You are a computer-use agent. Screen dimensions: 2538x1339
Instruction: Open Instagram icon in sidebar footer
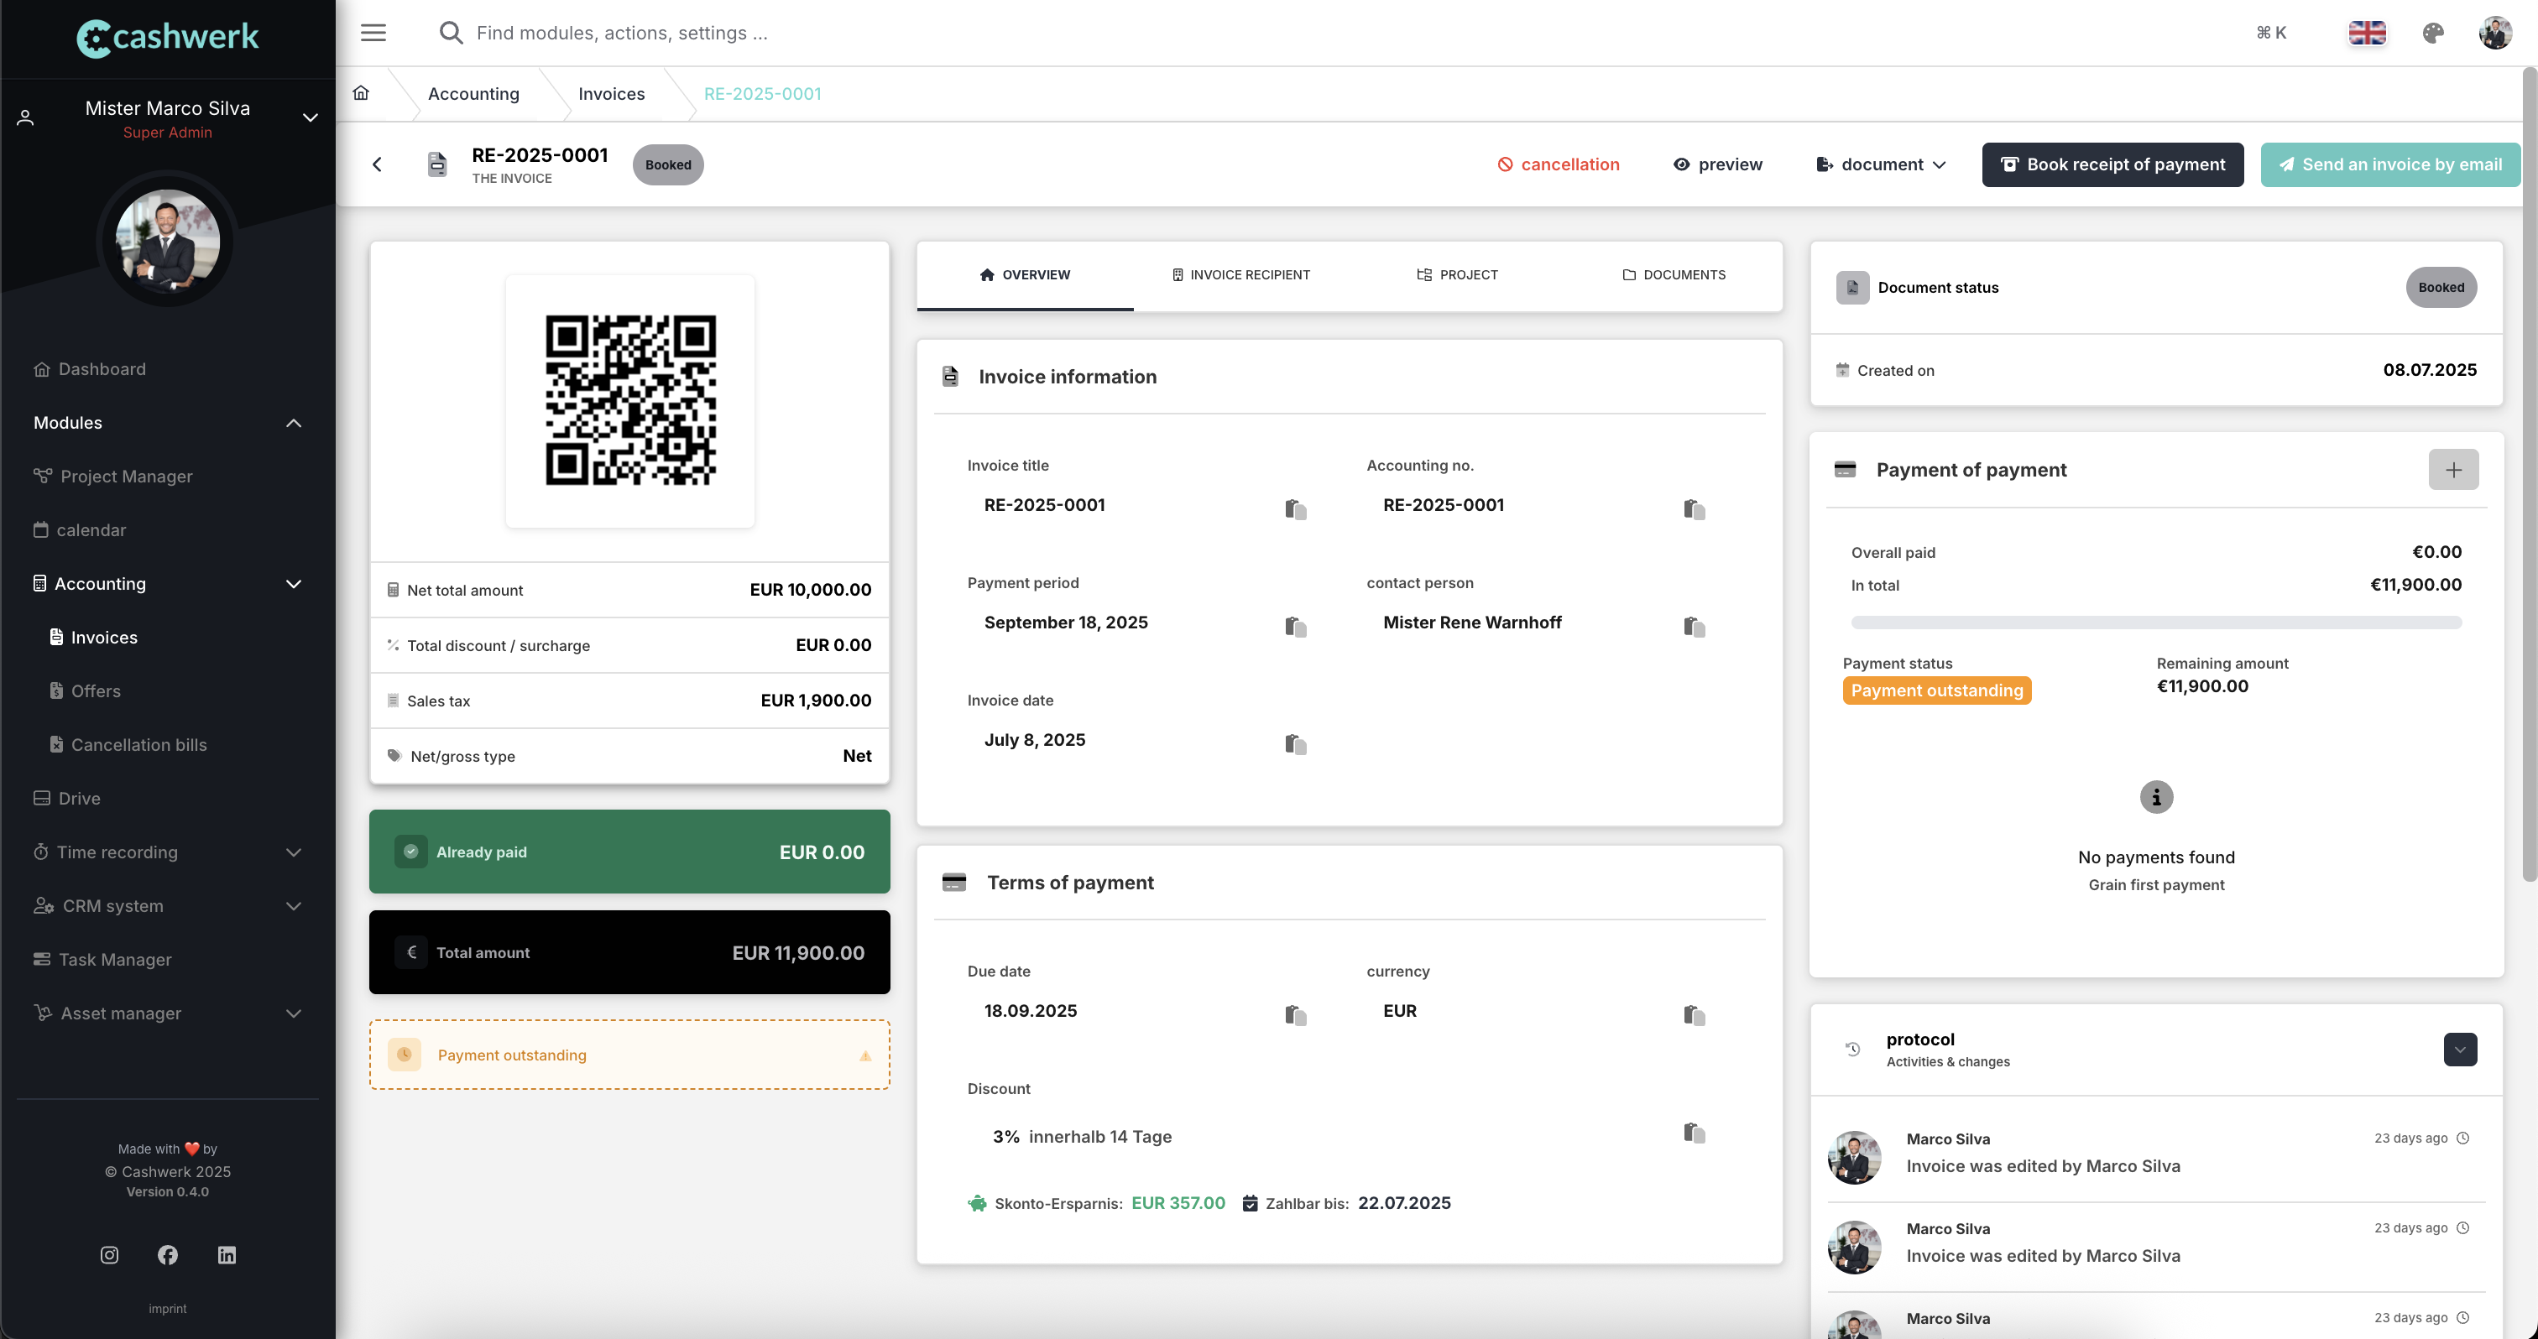pos(109,1254)
